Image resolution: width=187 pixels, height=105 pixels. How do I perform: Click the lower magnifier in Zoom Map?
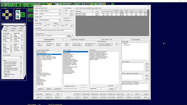[x=18, y=17]
